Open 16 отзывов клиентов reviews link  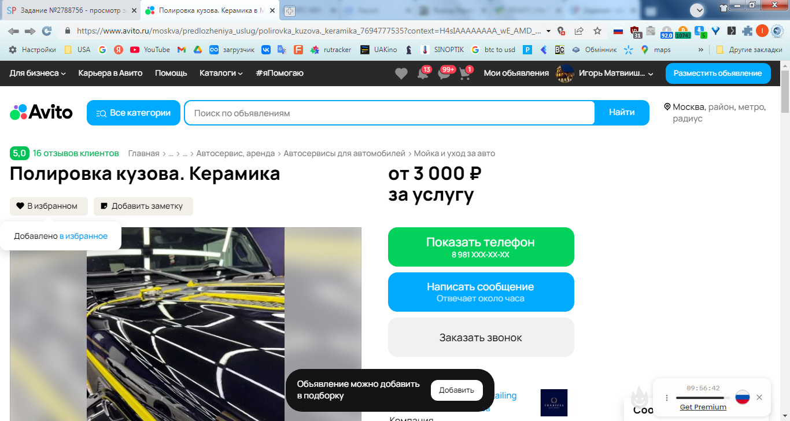click(76, 153)
